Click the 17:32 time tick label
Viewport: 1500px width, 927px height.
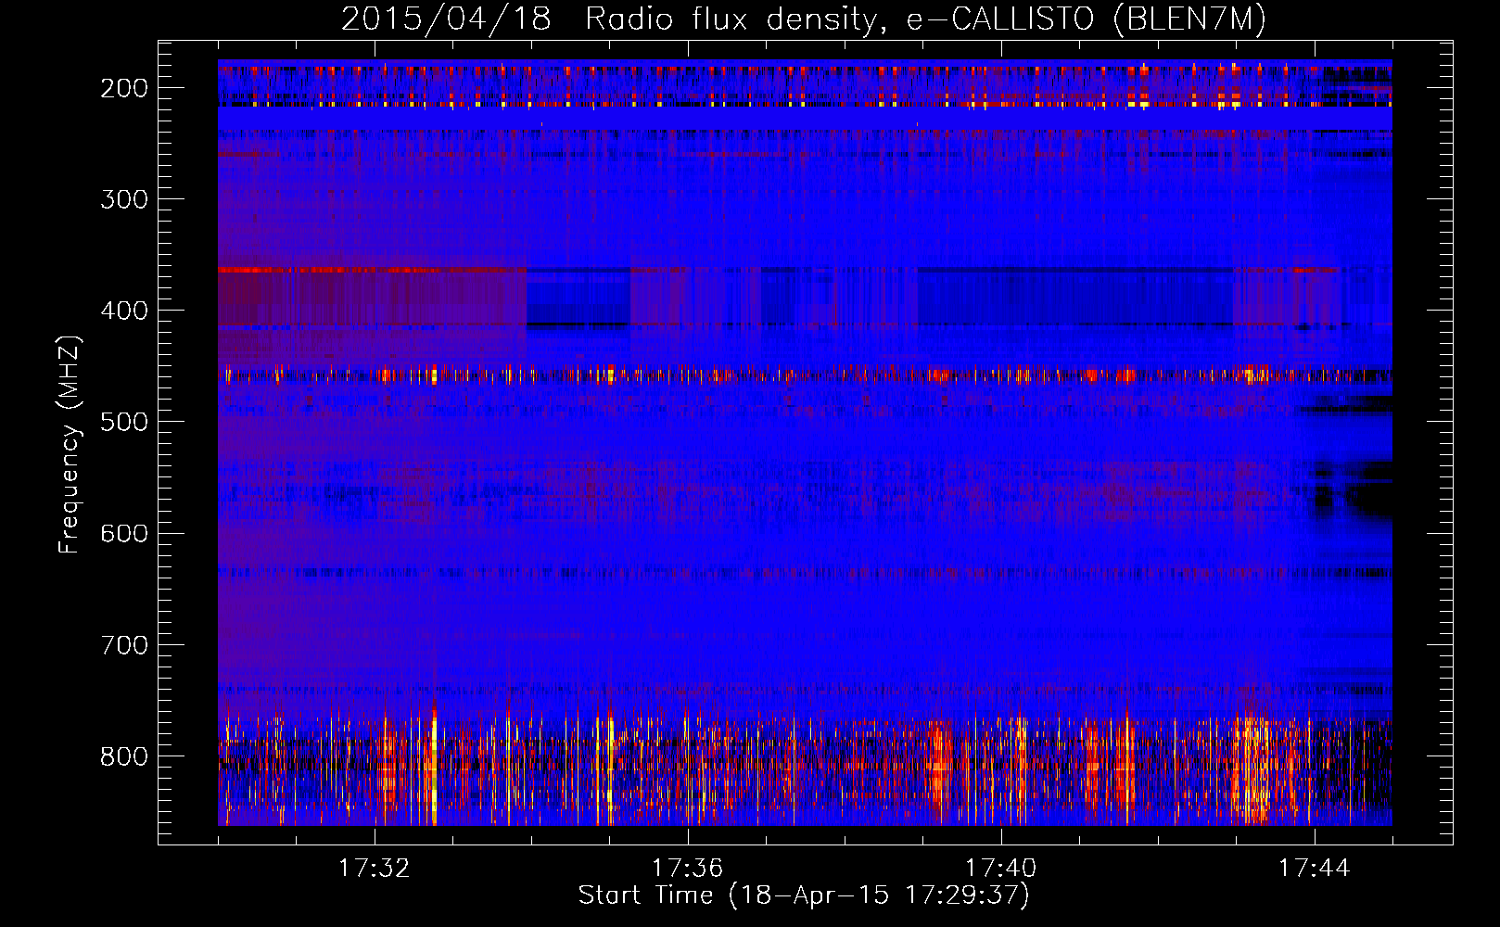[375, 869]
